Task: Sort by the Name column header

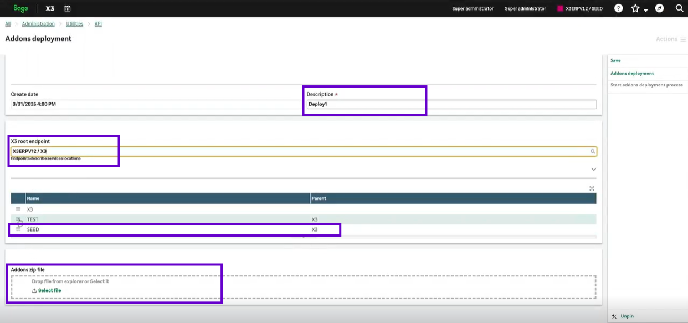Action: (x=168, y=198)
